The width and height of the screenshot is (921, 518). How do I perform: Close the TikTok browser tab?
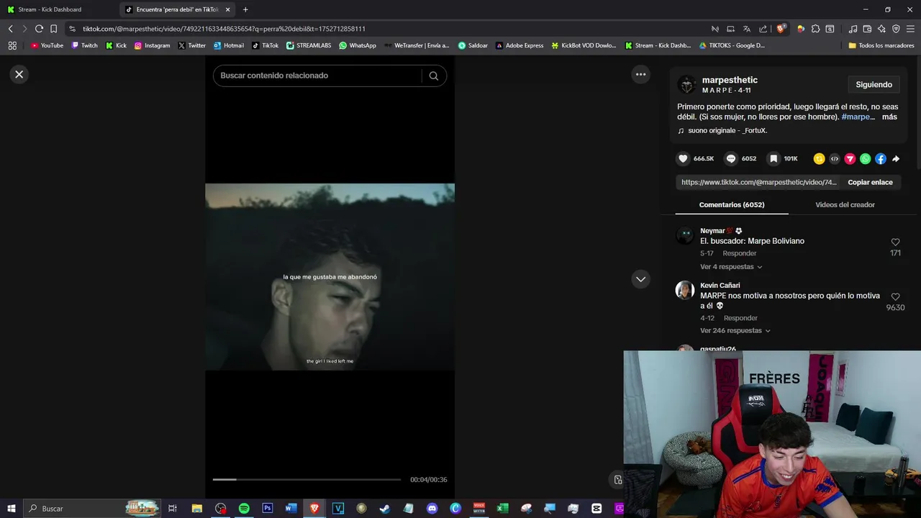tap(227, 9)
